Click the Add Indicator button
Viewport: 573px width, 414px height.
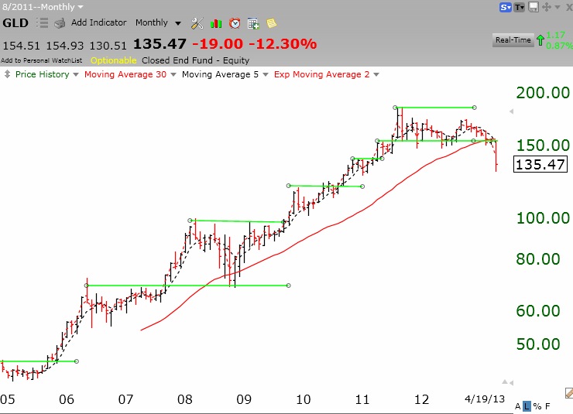tap(99, 23)
